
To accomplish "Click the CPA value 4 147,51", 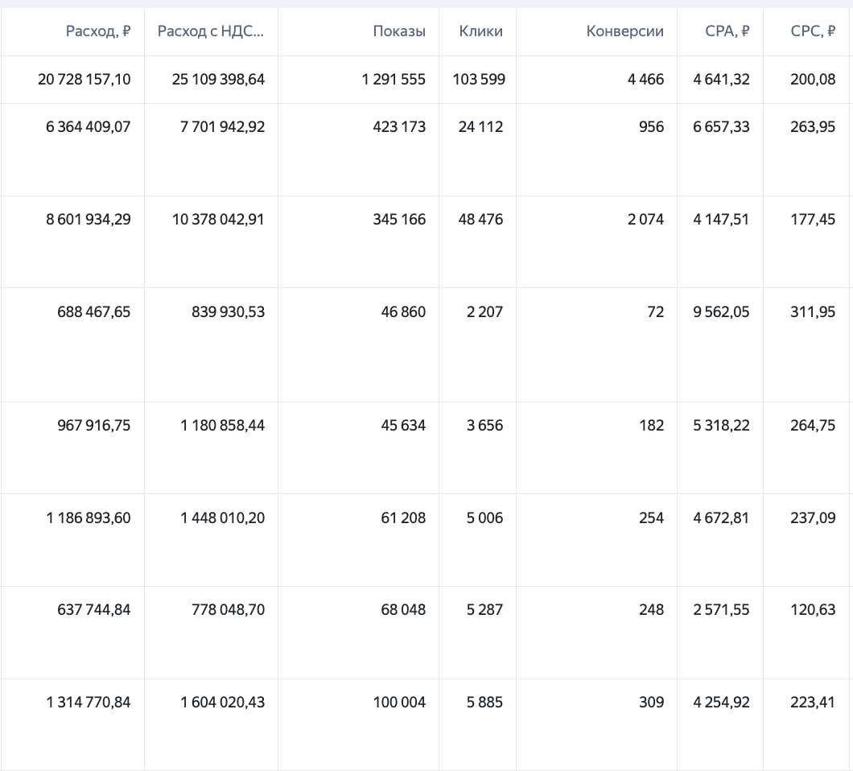I will (721, 219).
